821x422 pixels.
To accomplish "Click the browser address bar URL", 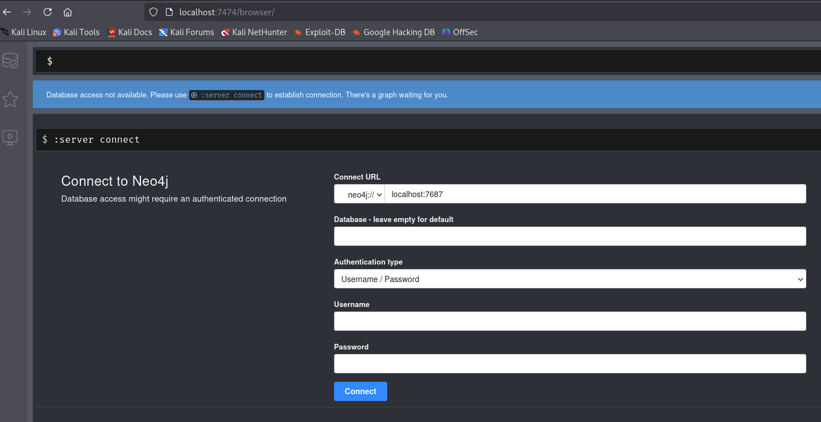I will 227,12.
